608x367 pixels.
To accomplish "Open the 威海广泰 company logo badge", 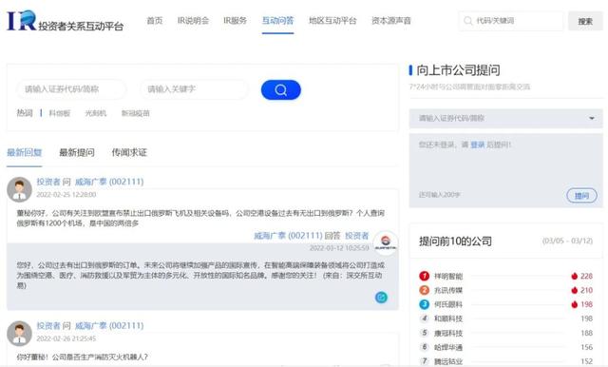I will tap(385, 242).
